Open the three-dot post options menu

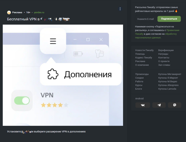coord(120,9)
